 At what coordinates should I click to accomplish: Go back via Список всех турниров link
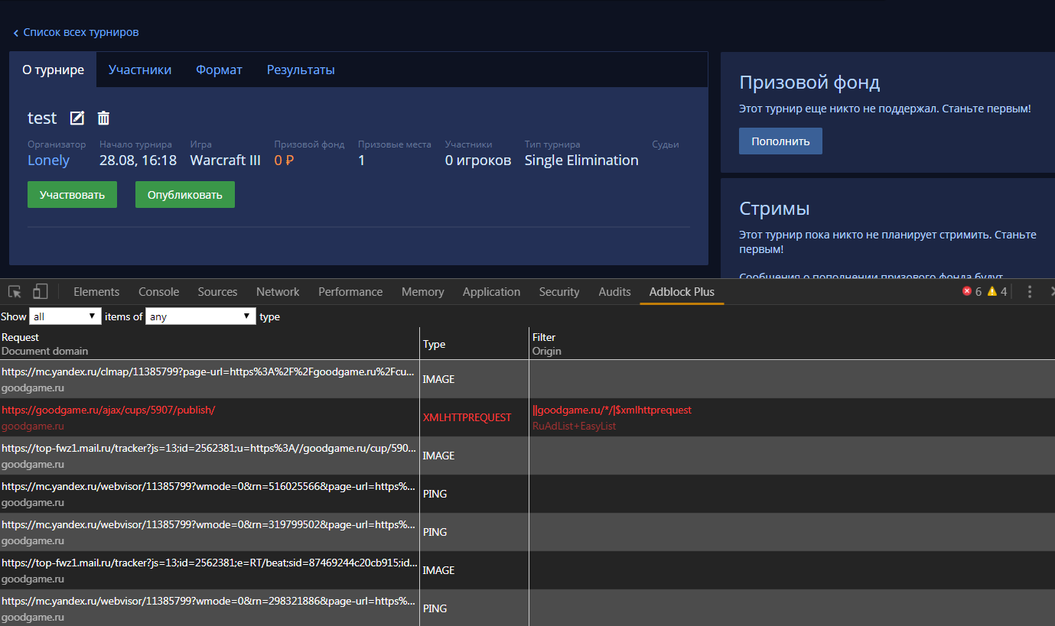click(x=76, y=32)
